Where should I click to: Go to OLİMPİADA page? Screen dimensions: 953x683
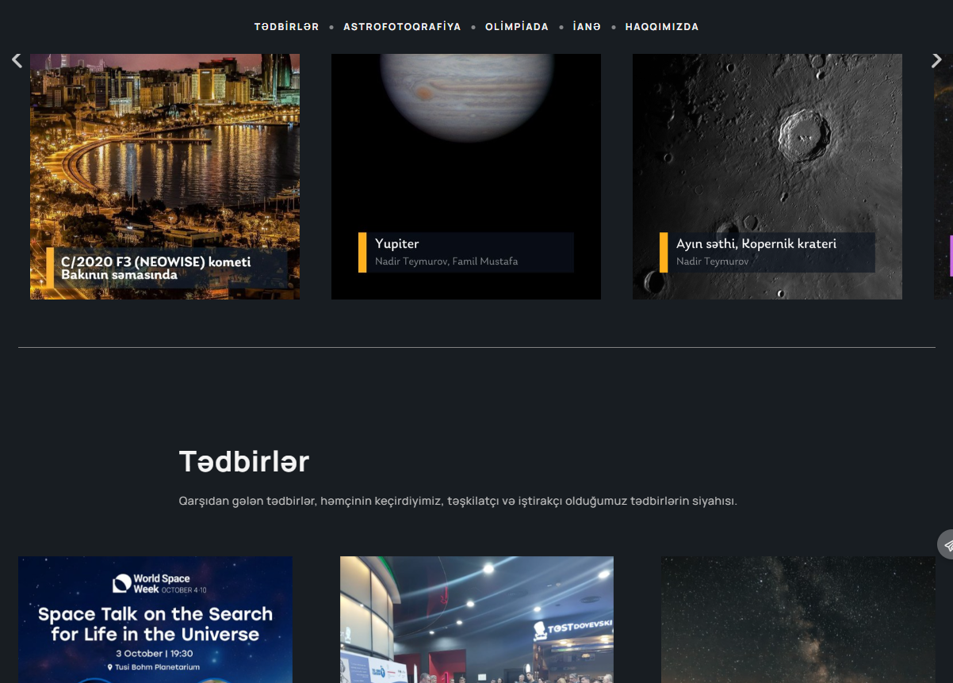click(x=517, y=27)
